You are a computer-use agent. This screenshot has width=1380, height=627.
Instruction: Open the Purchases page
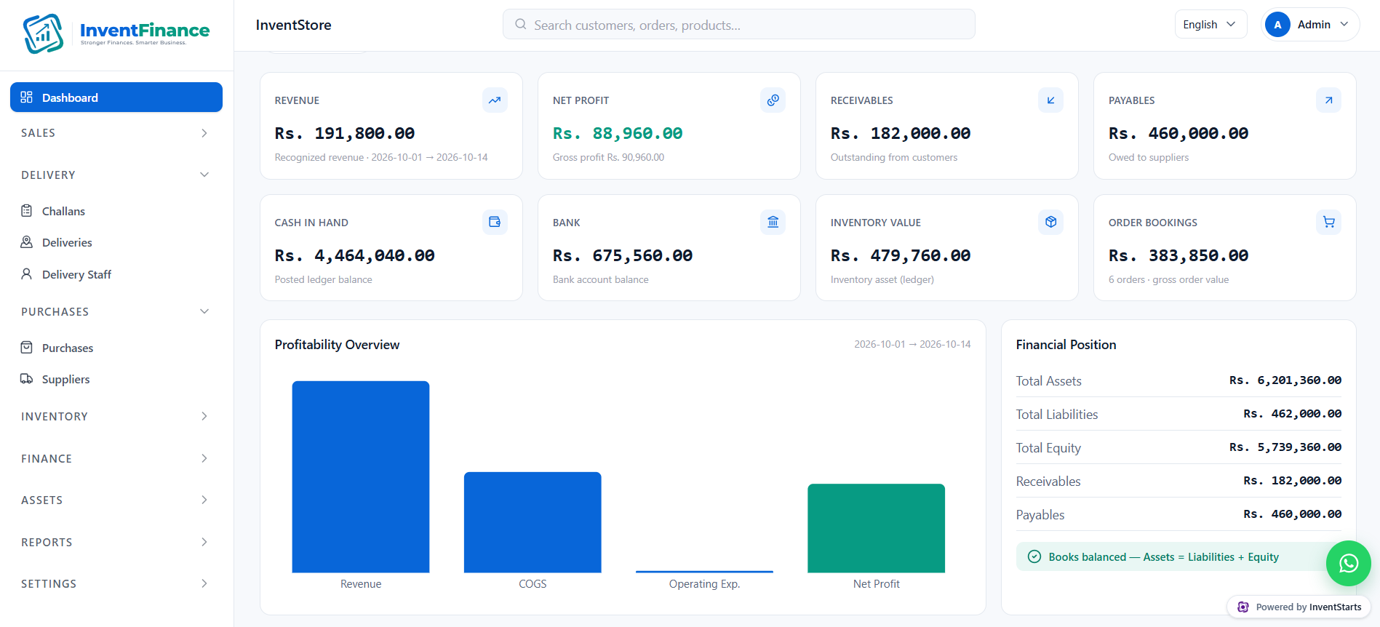coord(116,348)
